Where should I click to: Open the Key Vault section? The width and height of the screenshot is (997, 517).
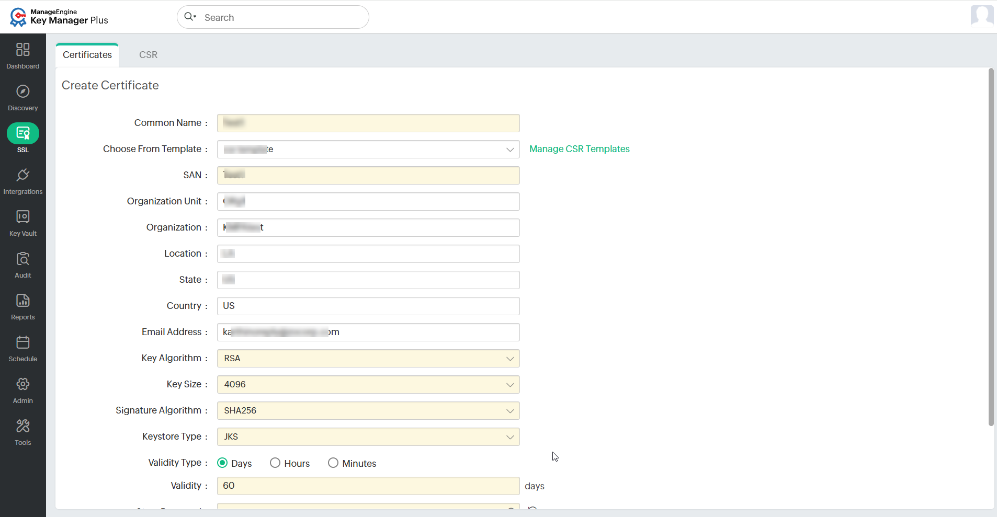(22, 223)
